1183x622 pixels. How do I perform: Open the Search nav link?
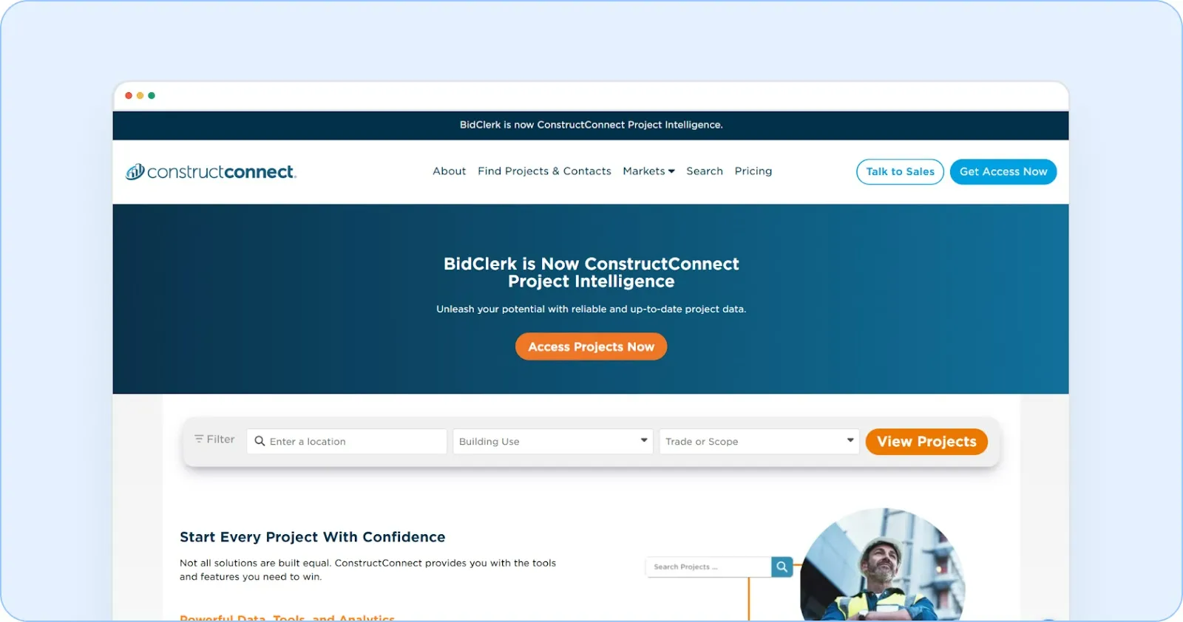(705, 171)
